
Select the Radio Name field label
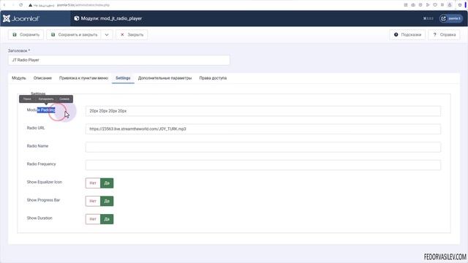[37, 146]
